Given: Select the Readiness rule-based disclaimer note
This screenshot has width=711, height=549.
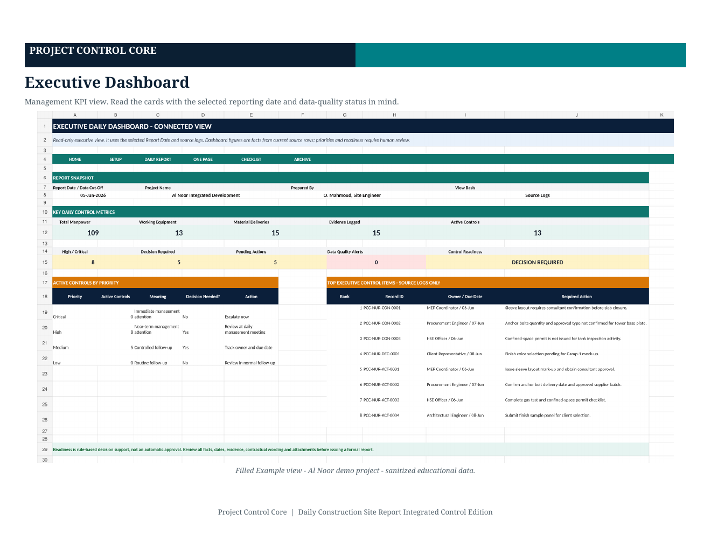Looking at the screenshot, I should pyautogui.click(x=351, y=449).
